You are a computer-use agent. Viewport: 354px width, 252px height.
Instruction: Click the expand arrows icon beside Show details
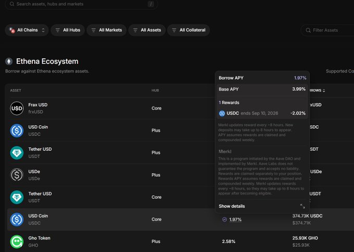point(302,206)
